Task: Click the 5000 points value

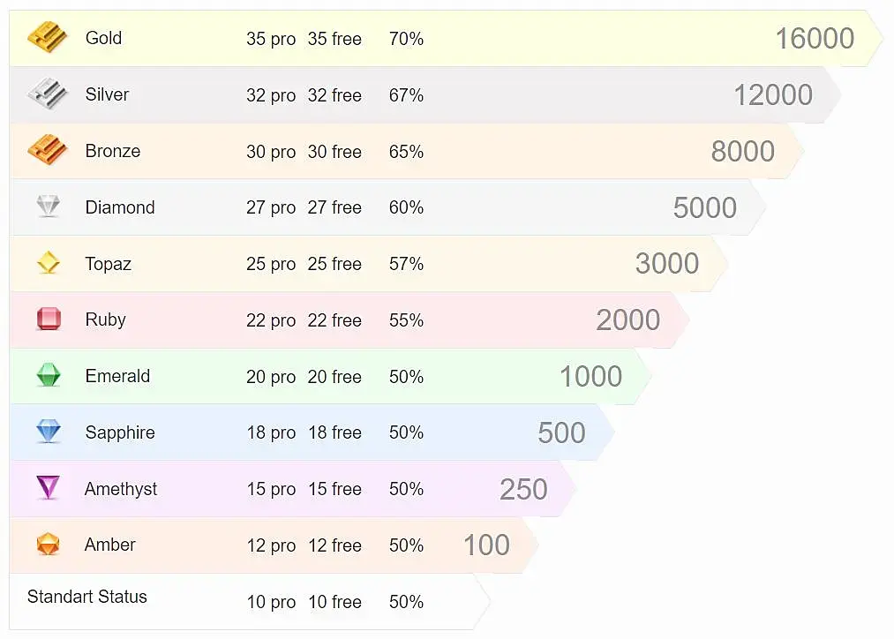Action: click(704, 208)
